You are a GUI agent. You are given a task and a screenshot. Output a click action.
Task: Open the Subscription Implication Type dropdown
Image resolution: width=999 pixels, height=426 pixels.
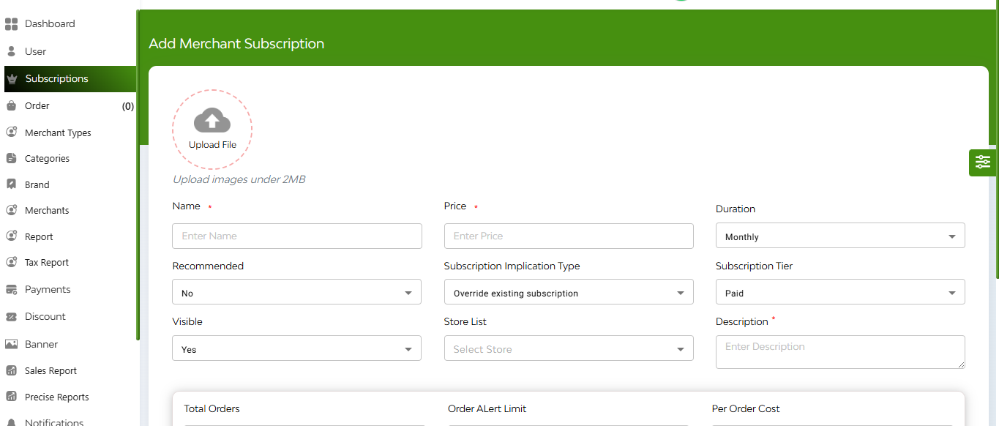point(569,292)
